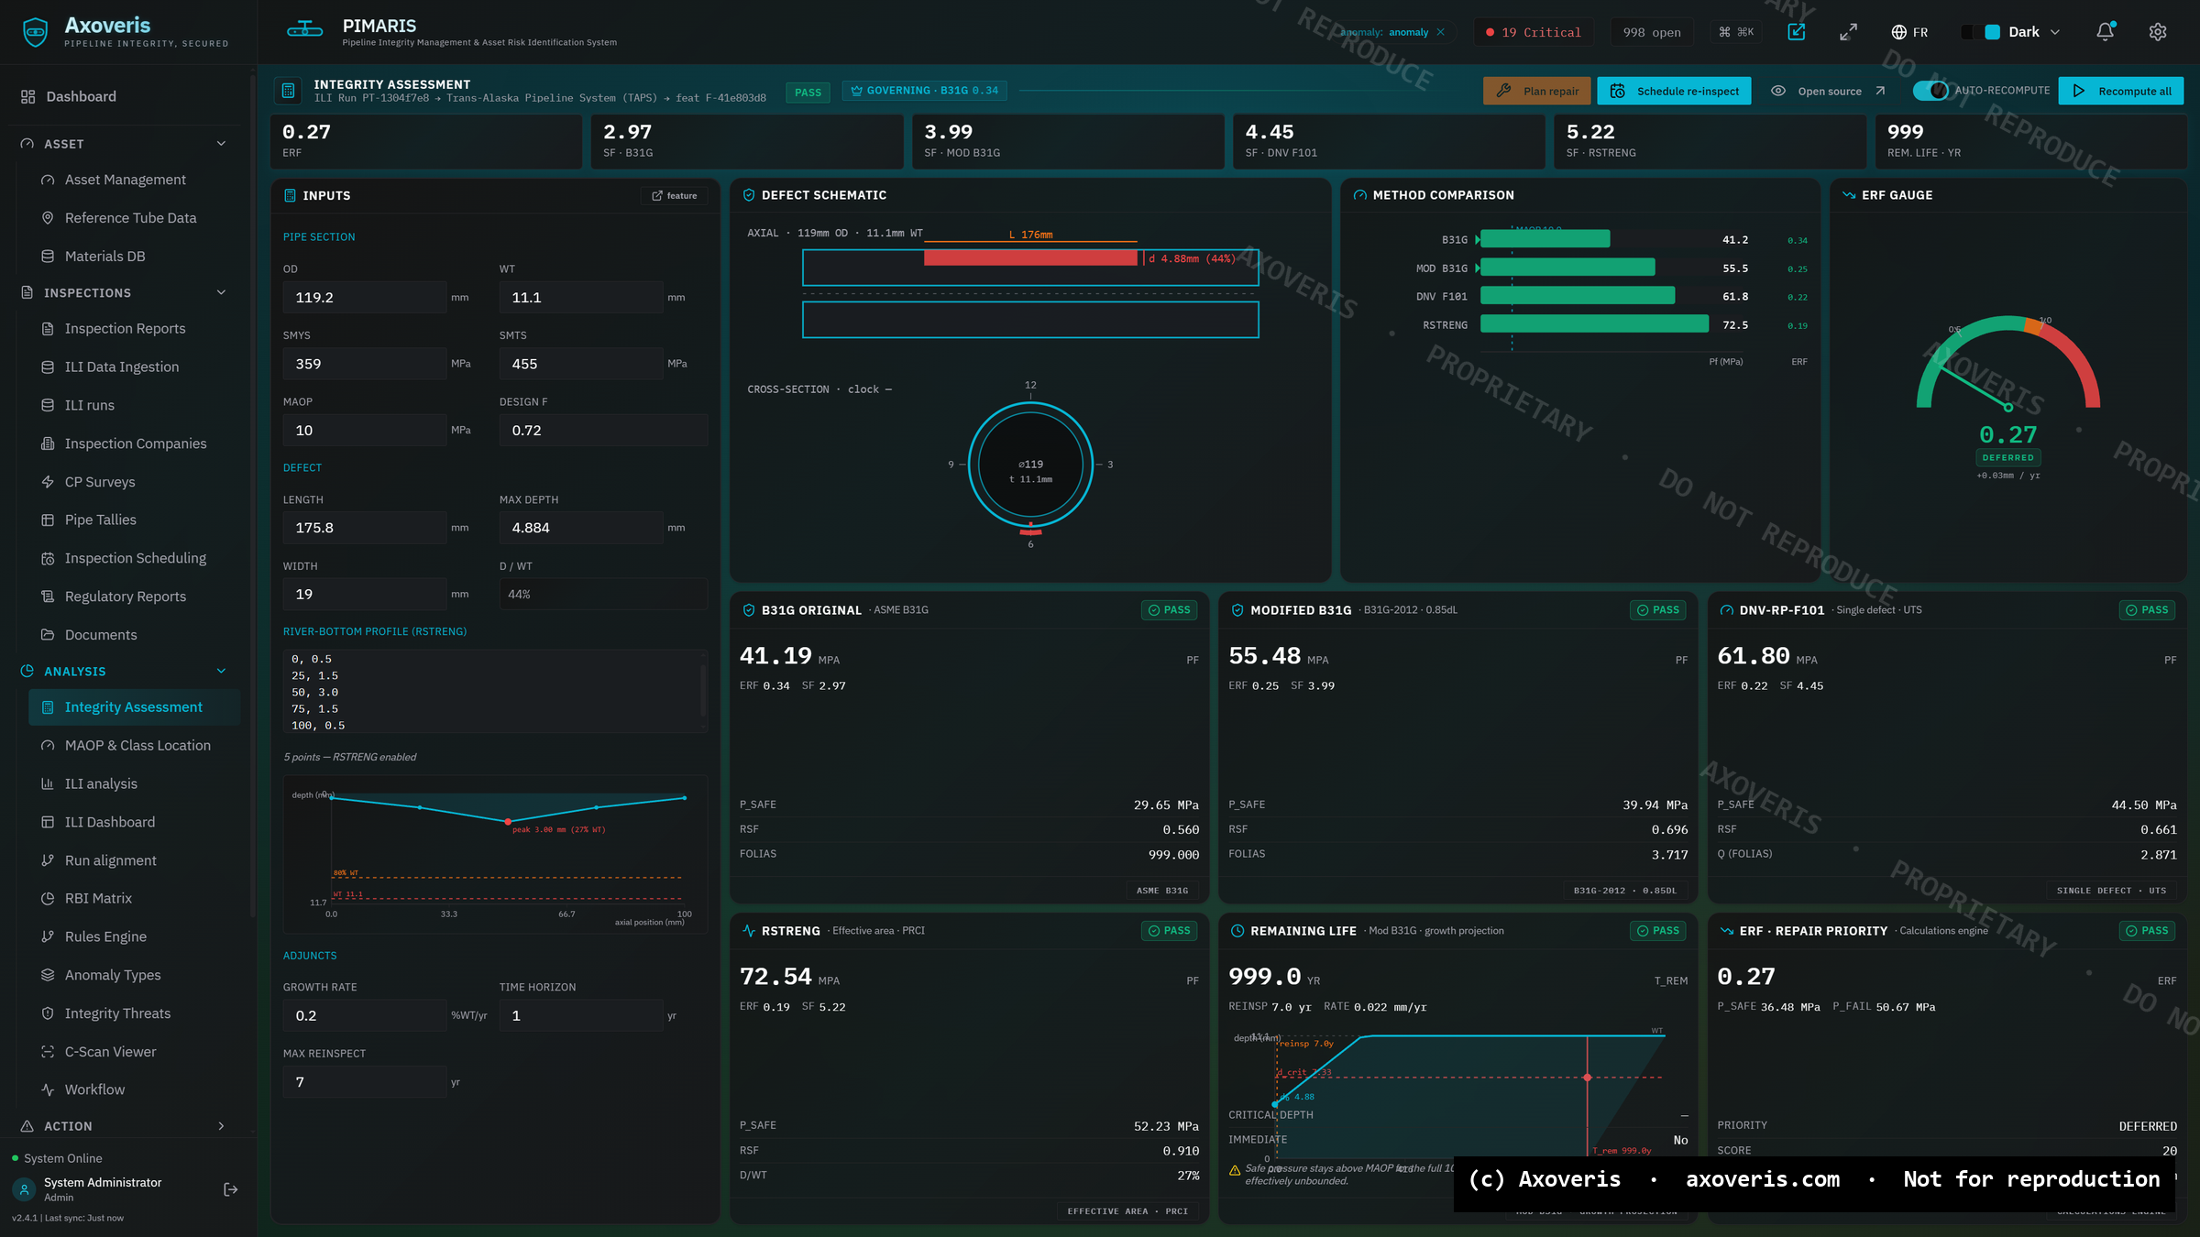
Task: Click the Time Horizon field showing 1
Action: tap(581, 1015)
